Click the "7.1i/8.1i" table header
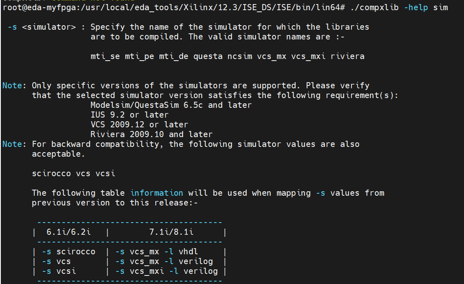 coord(171,232)
